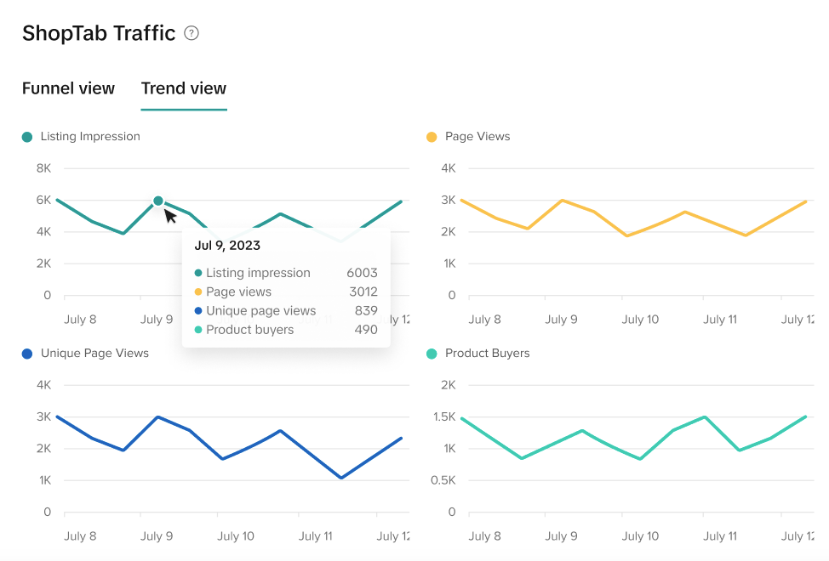Click the tooltip value 6003

click(363, 273)
